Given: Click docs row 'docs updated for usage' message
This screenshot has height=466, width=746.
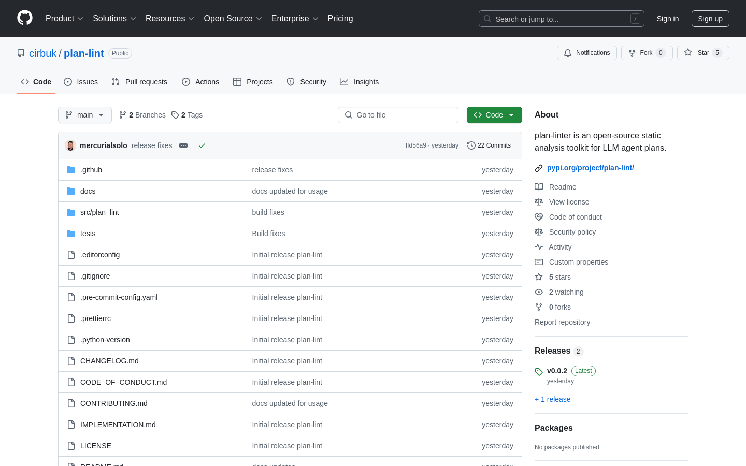Looking at the screenshot, I should (290, 191).
